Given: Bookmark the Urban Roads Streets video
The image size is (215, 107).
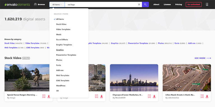Looking at the screenshot, I should pos(202,96).
